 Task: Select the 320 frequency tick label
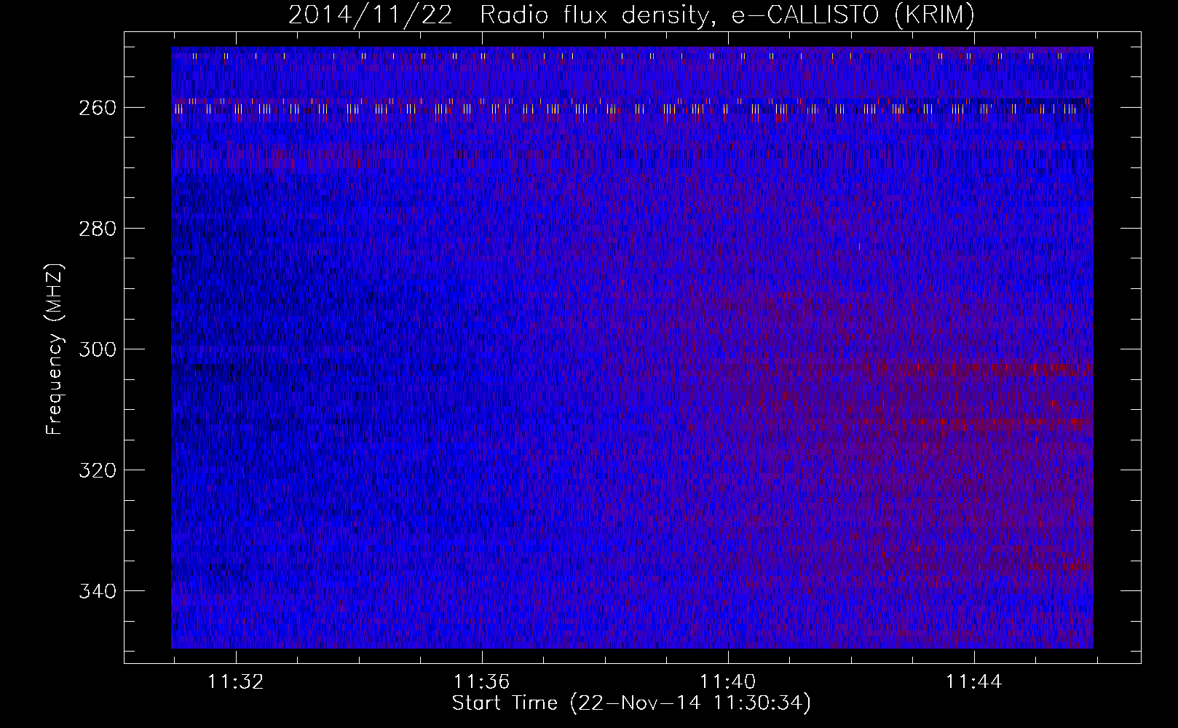coord(97,470)
